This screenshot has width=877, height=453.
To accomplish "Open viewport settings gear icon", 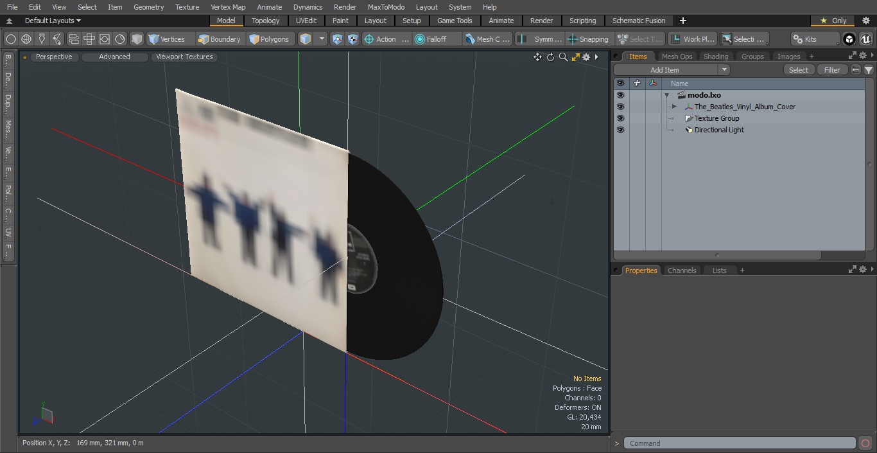I will point(586,57).
